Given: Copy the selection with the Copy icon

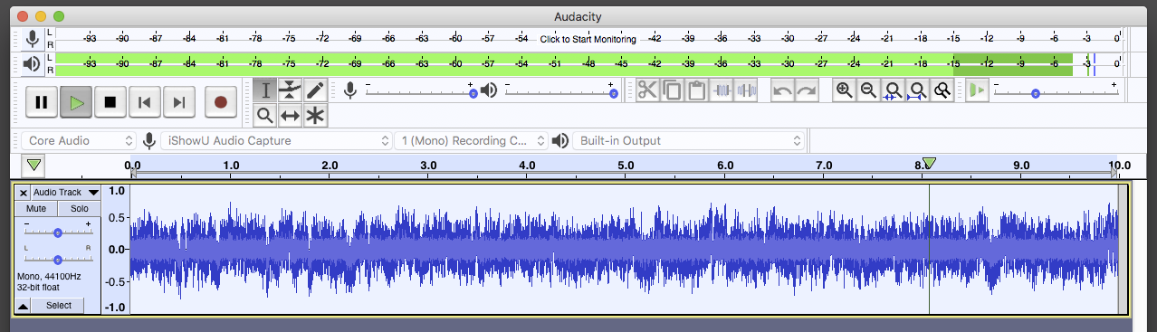Looking at the screenshot, I should [x=672, y=90].
